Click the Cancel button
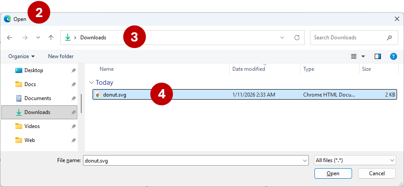404x187 pixels. tap(376, 173)
